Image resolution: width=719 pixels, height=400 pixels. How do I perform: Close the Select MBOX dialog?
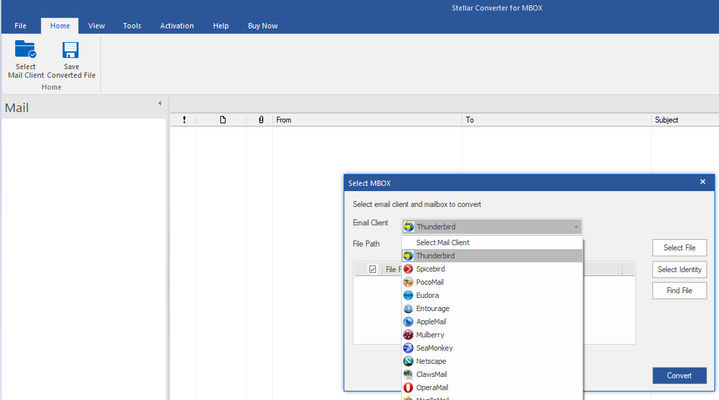[703, 182]
